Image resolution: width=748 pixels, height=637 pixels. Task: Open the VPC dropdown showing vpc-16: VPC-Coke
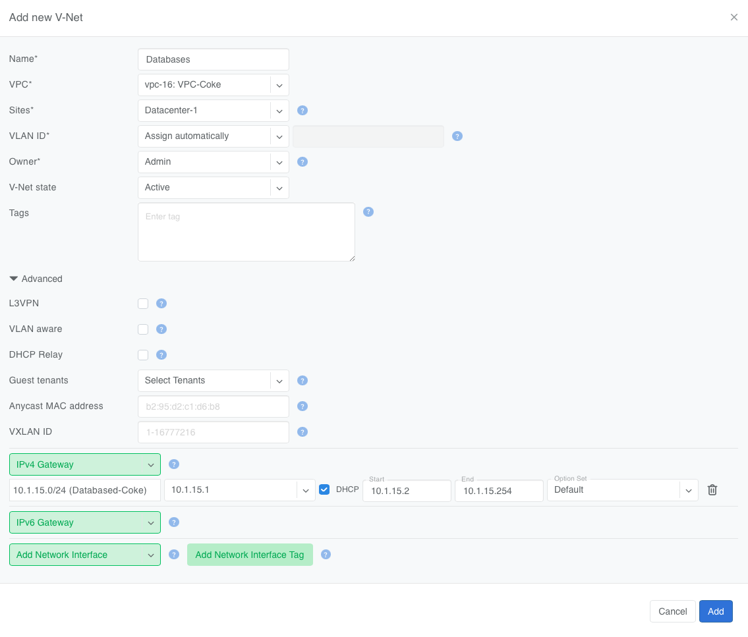(x=213, y=85)
